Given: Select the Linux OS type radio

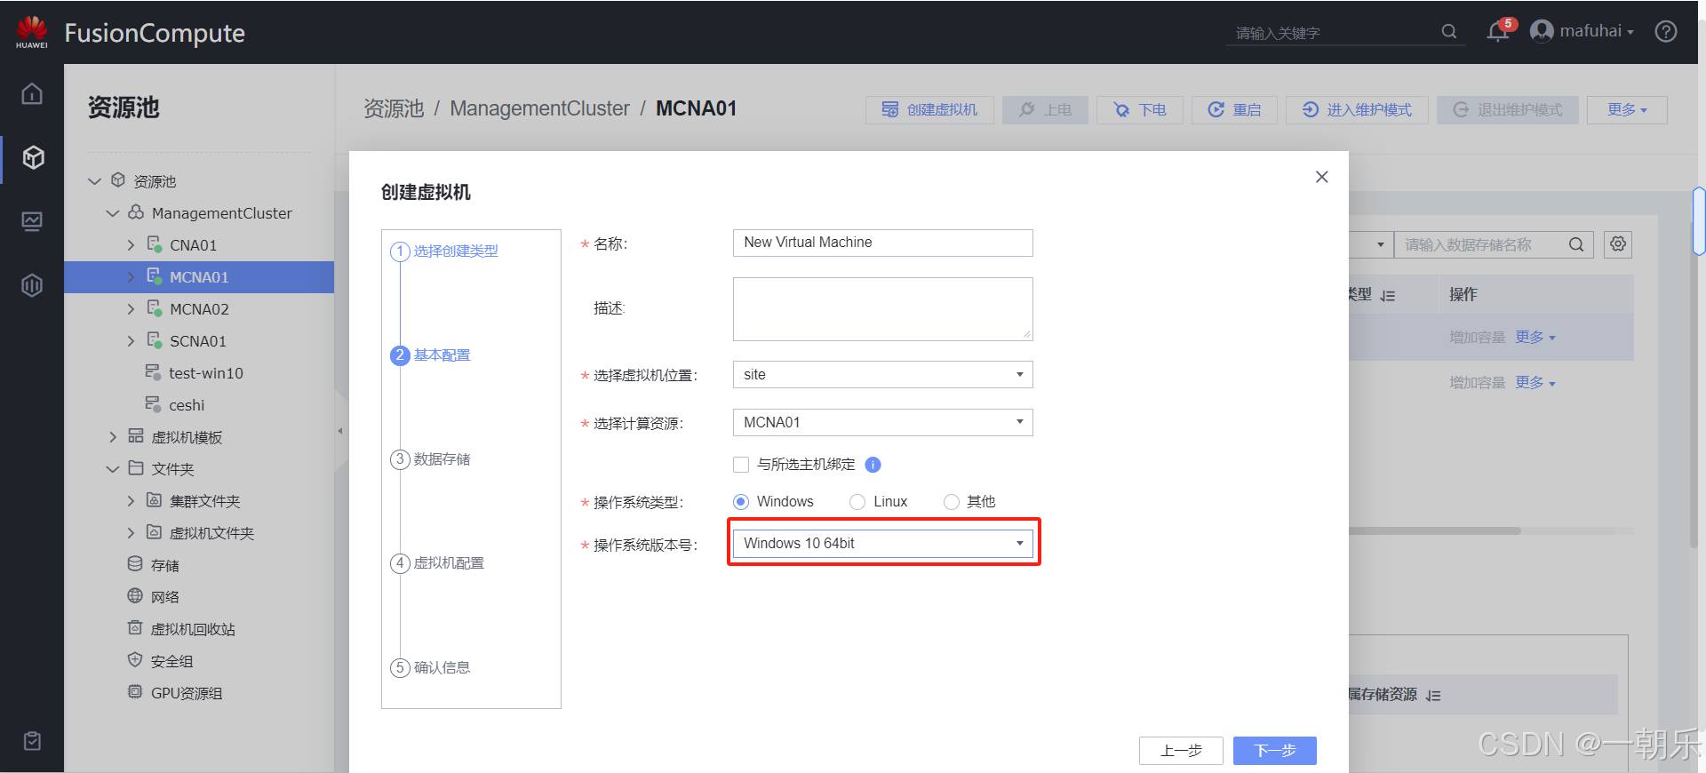Looking at the screenshot, I should (857, 502).
